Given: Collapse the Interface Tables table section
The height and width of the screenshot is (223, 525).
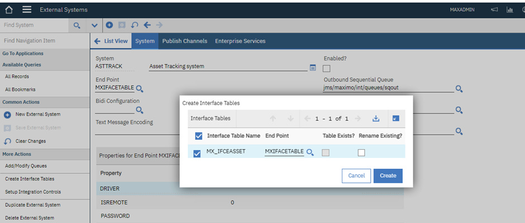Looking at the screenshot, I should click(396, 118).
